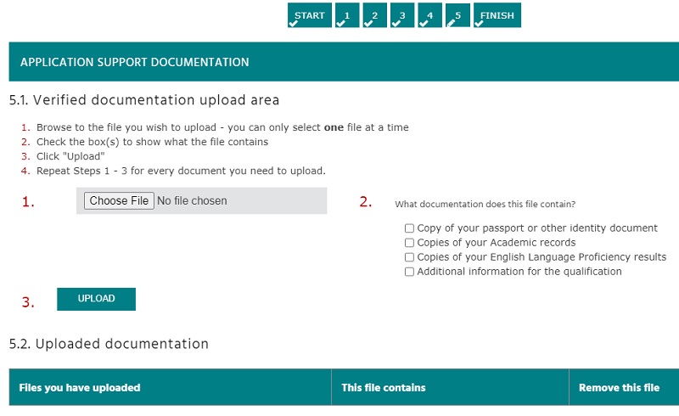Click the 'Files you have uploaded' column header
679x416 pixels.
(80, 388)
